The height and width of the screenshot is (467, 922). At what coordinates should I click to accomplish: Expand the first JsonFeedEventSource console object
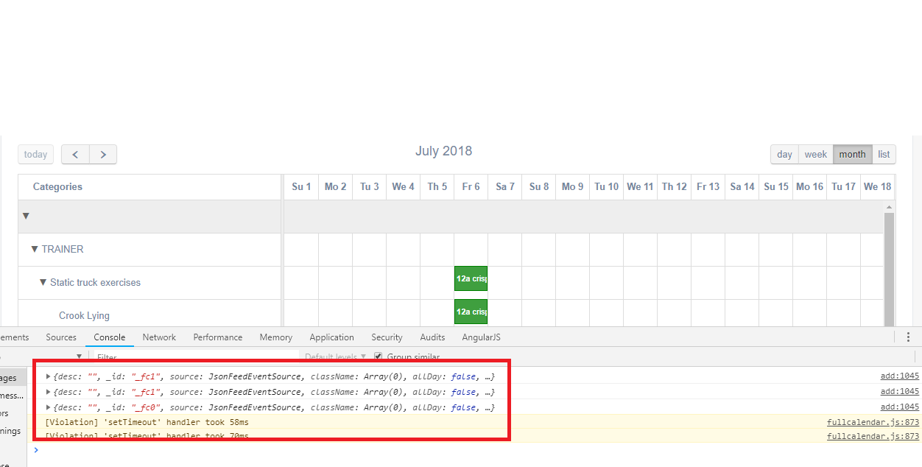point(47,376)
